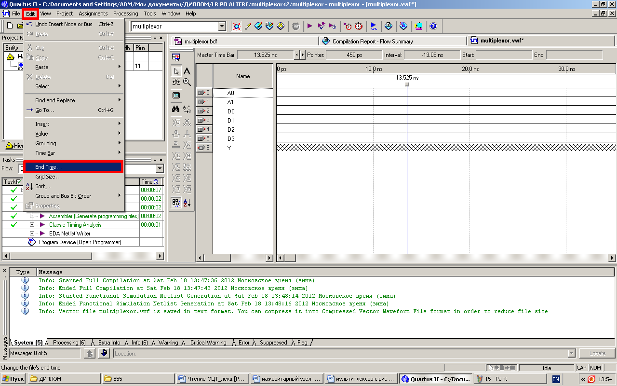Open the 15 - Paint taskbar button
The width and height of the screenshot is (617, 386).
pos(510,379)
